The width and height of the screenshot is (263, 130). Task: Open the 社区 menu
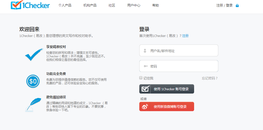point(112,5)
